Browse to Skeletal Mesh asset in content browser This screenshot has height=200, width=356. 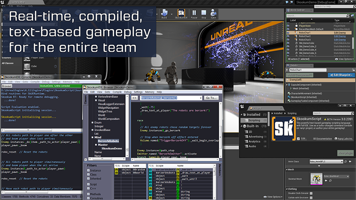point(331,181)
